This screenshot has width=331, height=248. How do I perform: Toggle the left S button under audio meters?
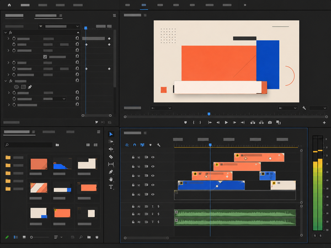315,235
